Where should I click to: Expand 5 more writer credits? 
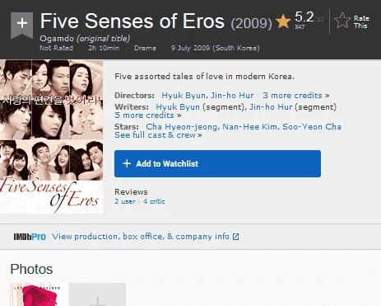tap(148, 115)
